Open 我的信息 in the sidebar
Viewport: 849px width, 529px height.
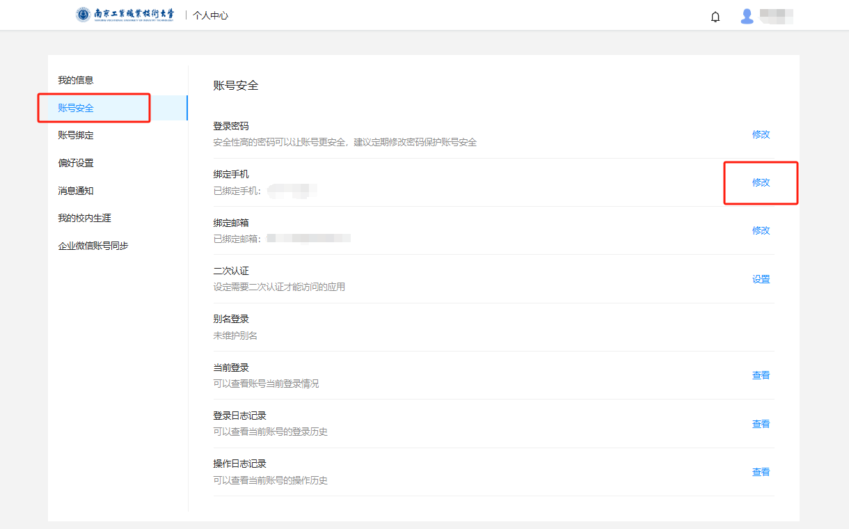click(76, 80)
